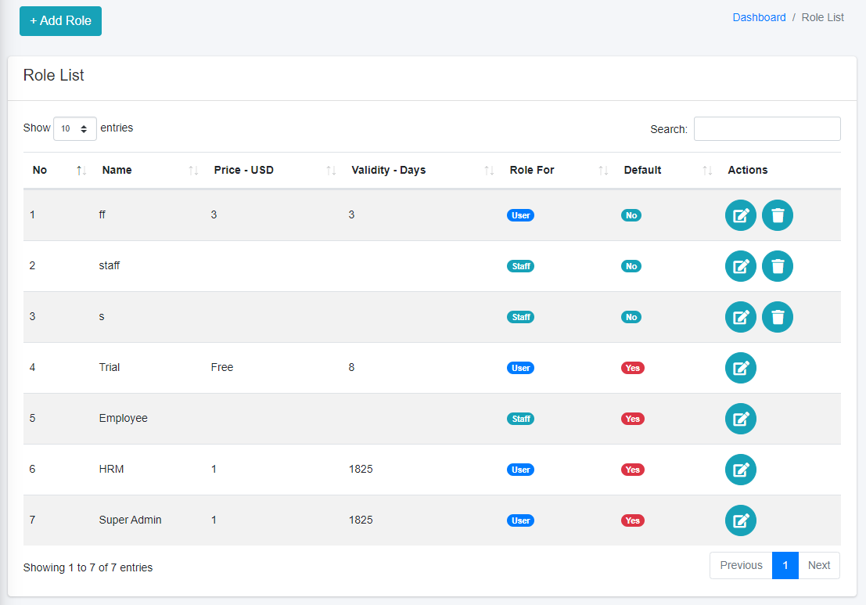866x605 pixels.
Task: Click the Search input field
Action: [x=767, y=129]
